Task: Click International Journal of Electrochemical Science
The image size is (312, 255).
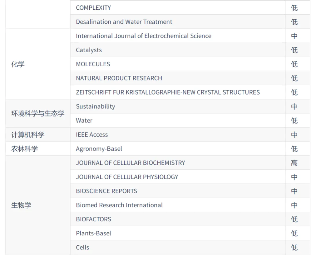Action: 143,36
